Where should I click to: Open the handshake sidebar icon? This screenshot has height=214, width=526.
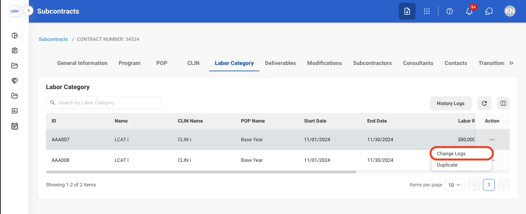[x=14, y=81]
